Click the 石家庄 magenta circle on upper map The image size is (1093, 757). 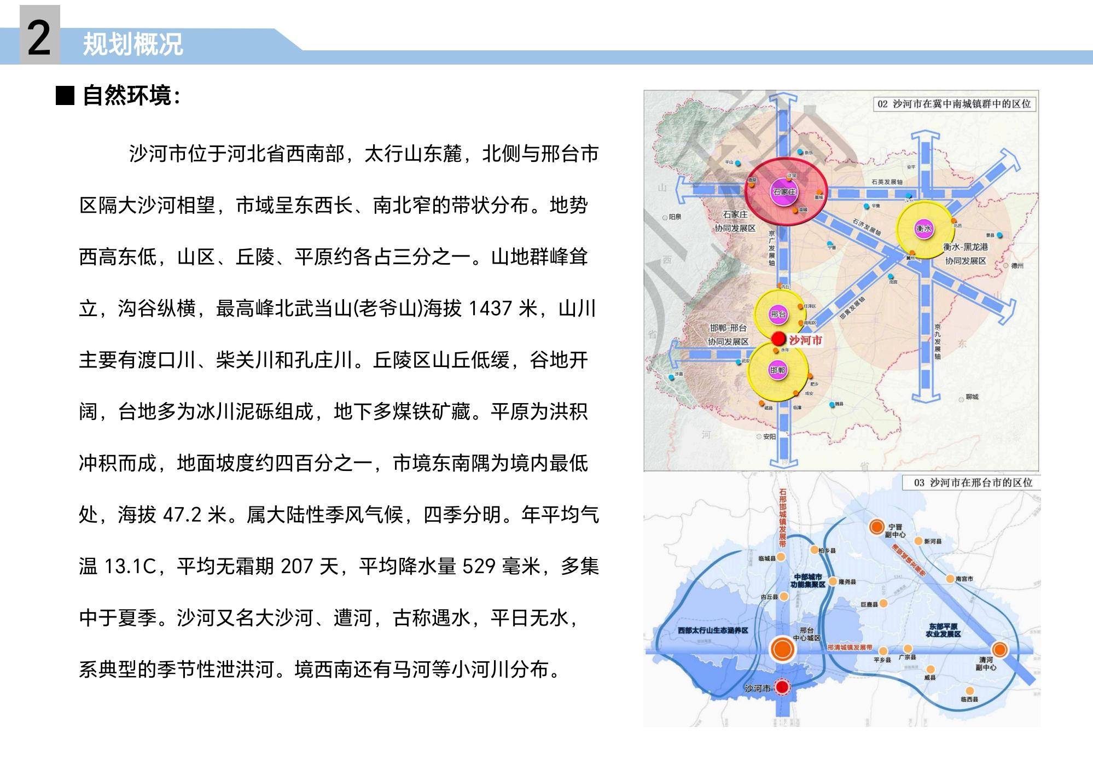click(784, 192)
